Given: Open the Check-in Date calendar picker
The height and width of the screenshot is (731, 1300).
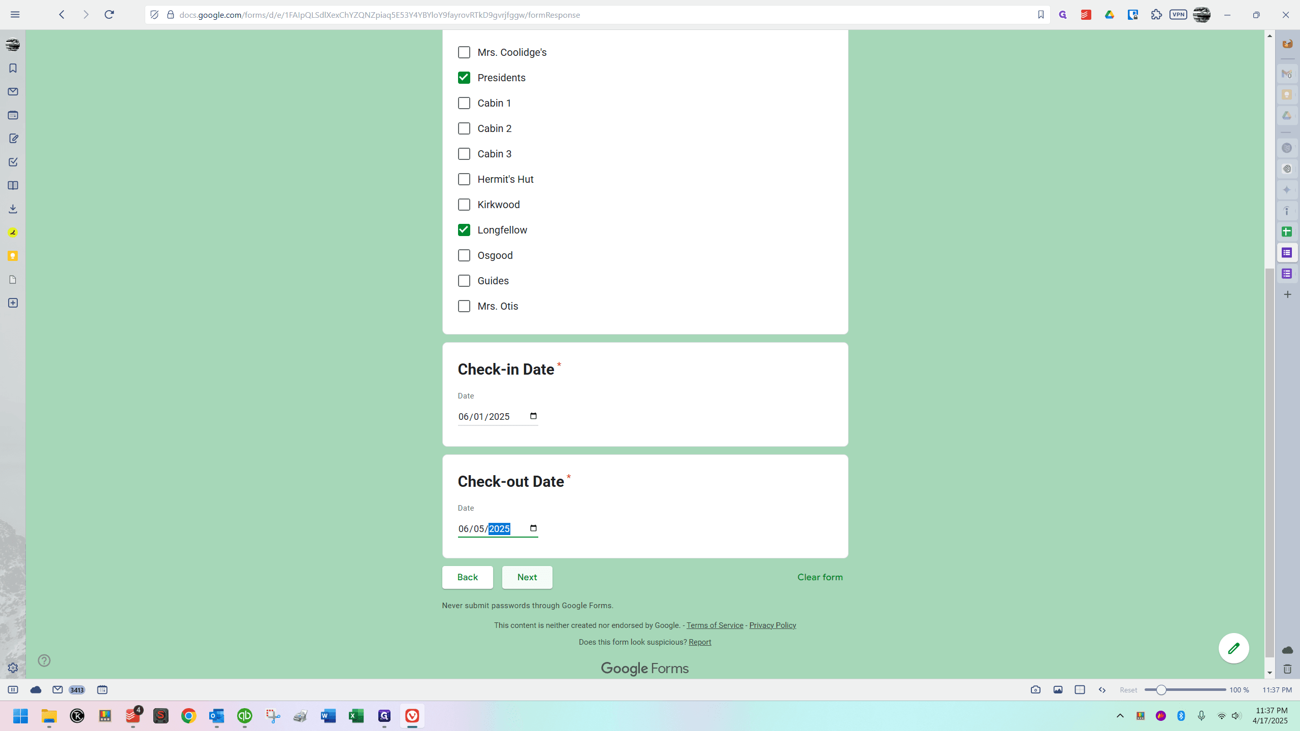Looking at the screenshot, I should click(533, 416).
